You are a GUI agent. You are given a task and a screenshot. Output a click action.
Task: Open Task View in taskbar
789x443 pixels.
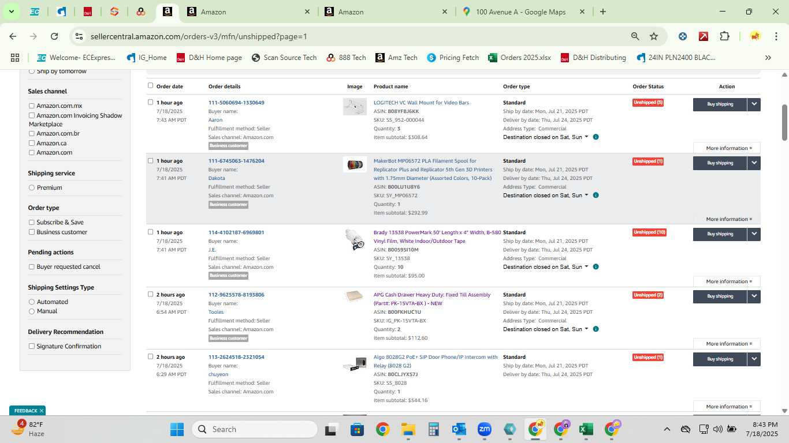tap(331, 429)
